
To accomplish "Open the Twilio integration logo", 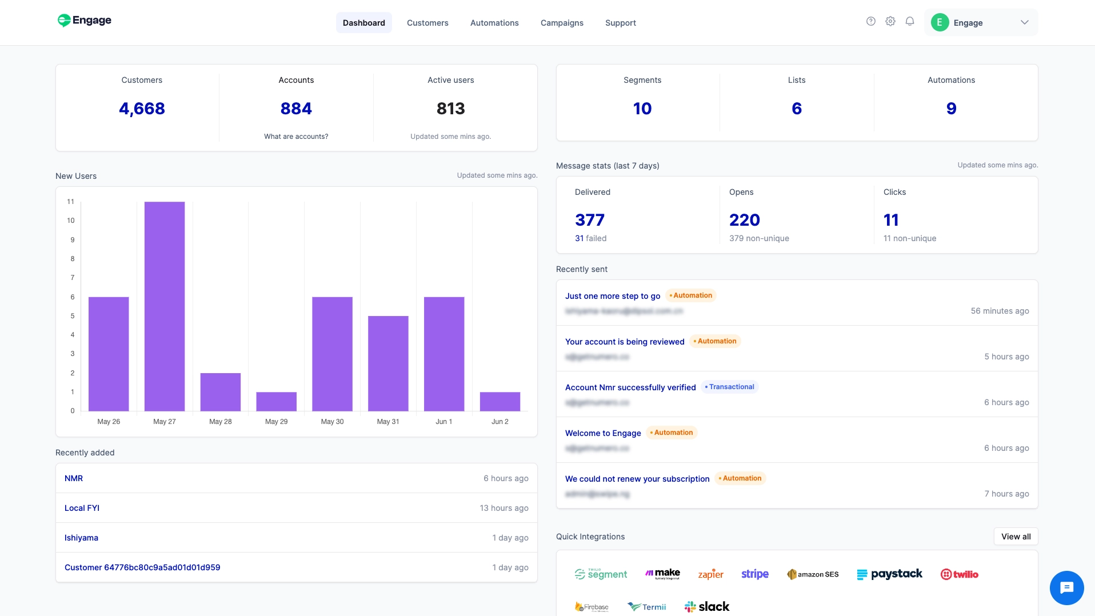I will pyautogui.click(x=959, y=574).
